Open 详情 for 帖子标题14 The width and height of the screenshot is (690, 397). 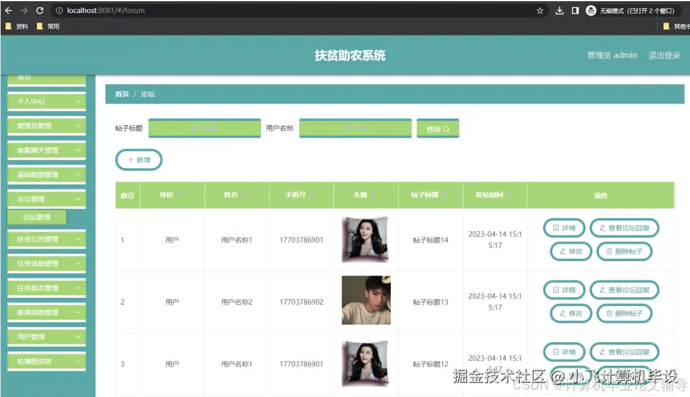[x=564, y=228]
